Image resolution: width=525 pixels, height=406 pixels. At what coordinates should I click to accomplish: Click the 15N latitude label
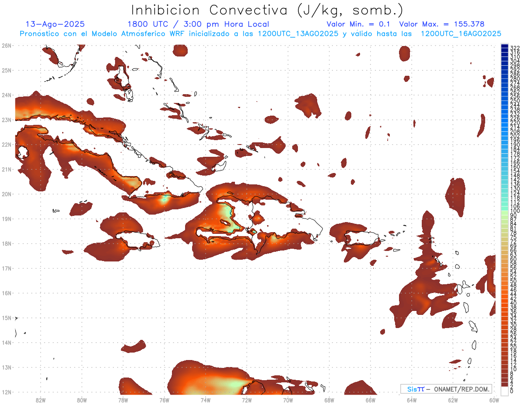6,318
